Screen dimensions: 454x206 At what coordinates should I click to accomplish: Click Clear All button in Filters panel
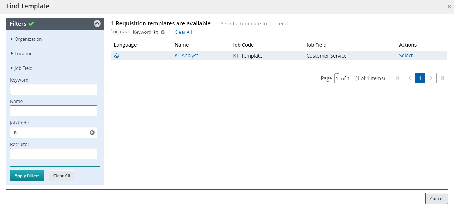click(62, 176)
